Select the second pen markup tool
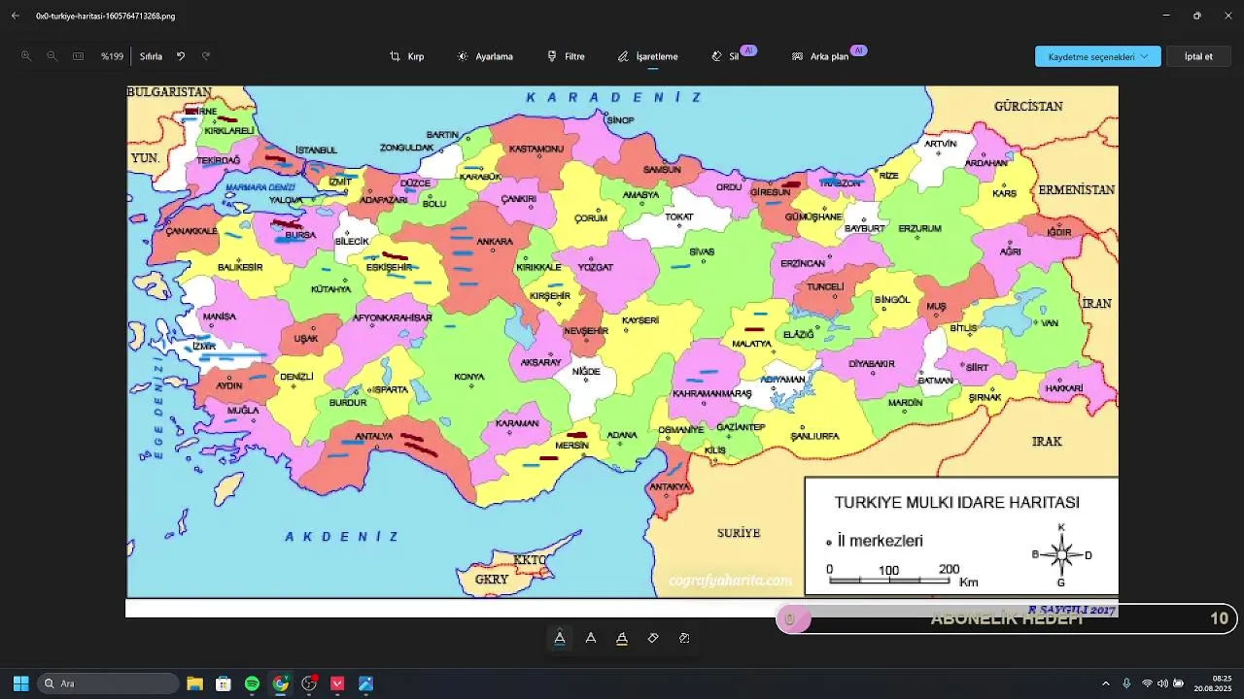 pos(591,638)
